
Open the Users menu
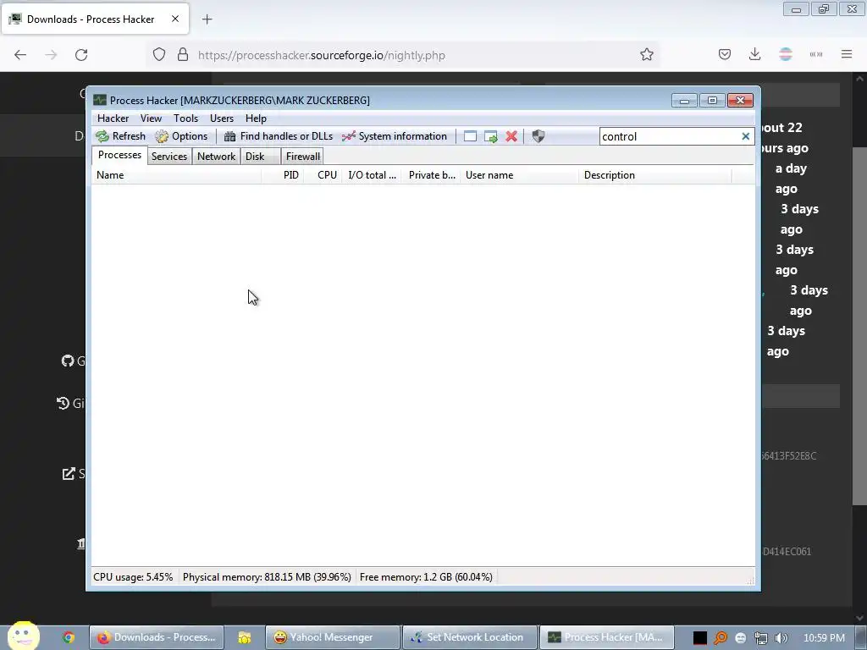click(221, 118)
